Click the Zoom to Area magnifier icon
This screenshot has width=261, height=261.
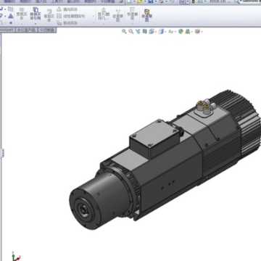point(131,31)
